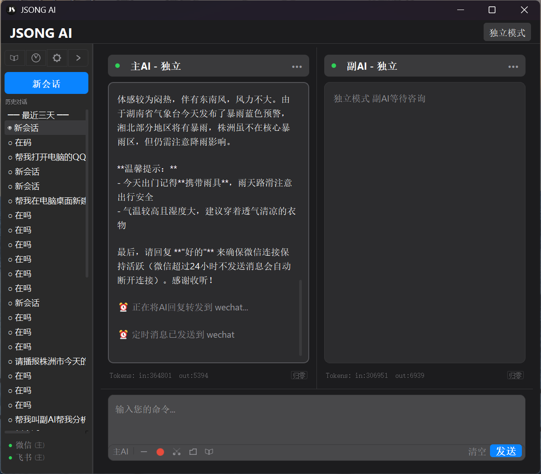
Task: Switch the target AI via the 主AI selector
Action: click(121, 452)
